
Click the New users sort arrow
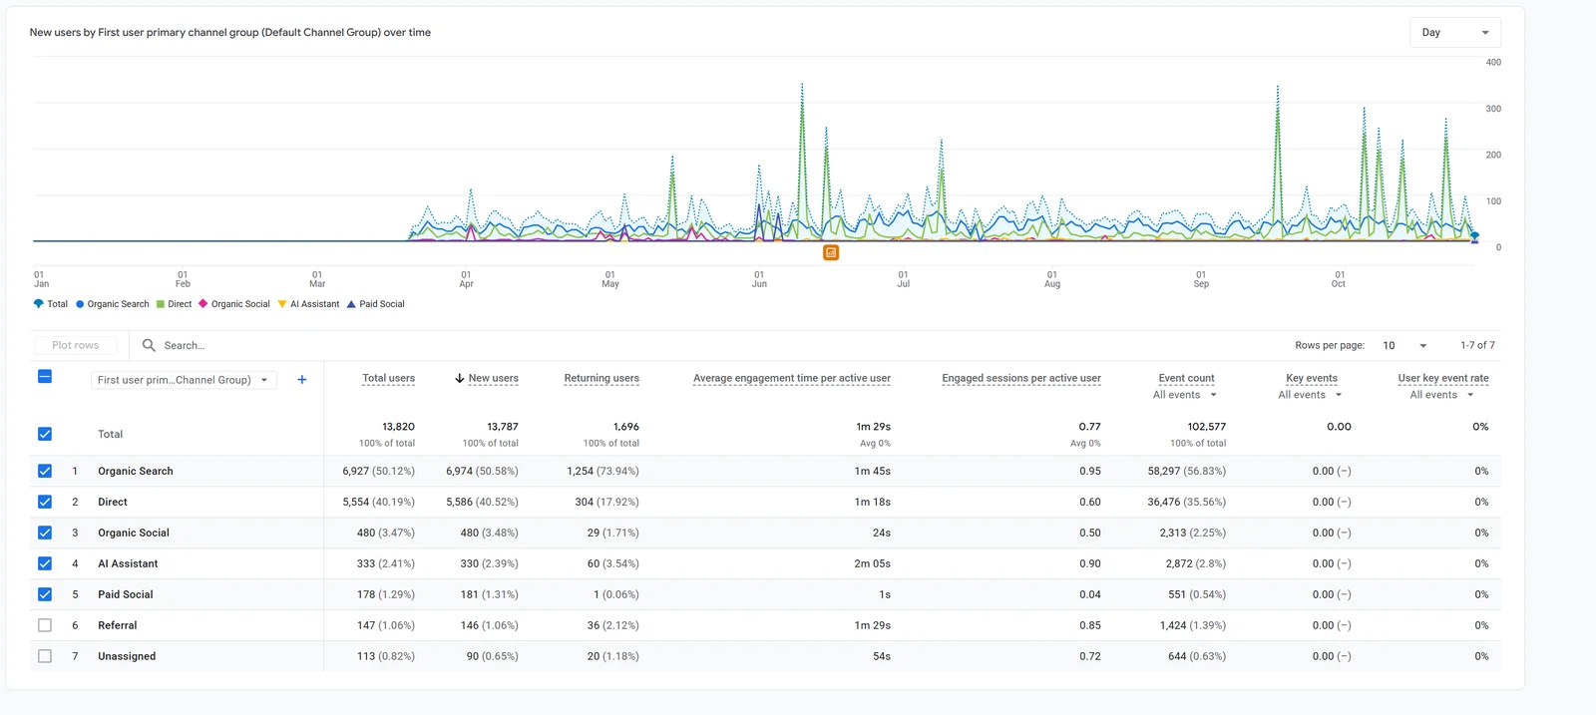(460, 378)
